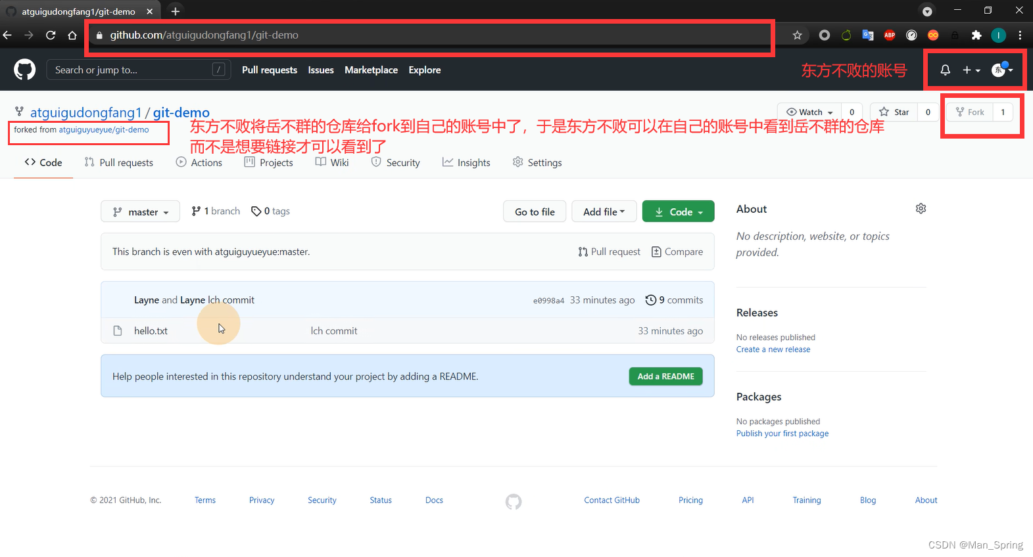Screen dimensions: 1033x557
Task: Open the GitHub home logo
Action: [25, 70]
